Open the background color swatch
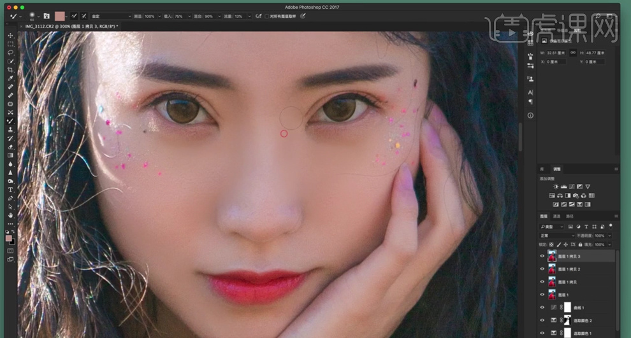 [13, 241]
